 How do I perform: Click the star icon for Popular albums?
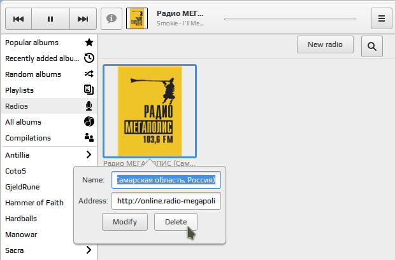pos(89,42)
